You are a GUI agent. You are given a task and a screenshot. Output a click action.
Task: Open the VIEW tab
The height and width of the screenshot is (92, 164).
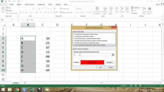click(66, 5)
